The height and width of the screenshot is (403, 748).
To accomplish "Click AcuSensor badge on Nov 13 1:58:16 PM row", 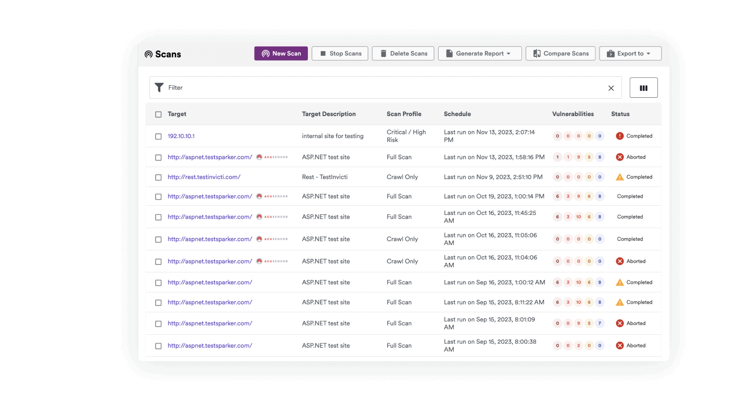I will pos(272,157).
